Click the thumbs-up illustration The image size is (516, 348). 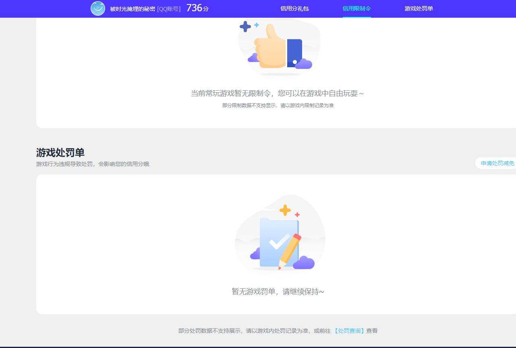(279, 48)
